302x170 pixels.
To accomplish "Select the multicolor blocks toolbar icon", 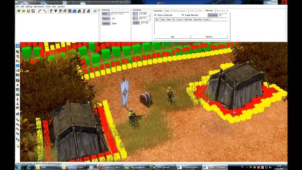I will pyautogui.click(x=70, y=11).
